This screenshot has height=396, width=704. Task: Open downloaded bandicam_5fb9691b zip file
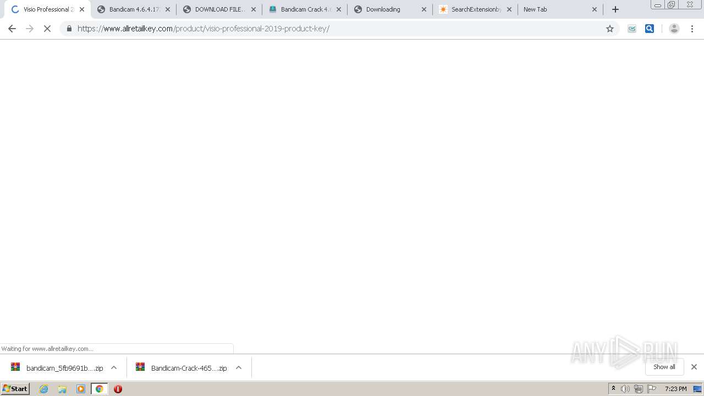click(57, 368)
